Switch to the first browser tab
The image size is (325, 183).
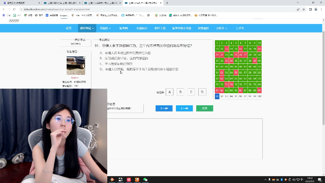pos(21,3)
